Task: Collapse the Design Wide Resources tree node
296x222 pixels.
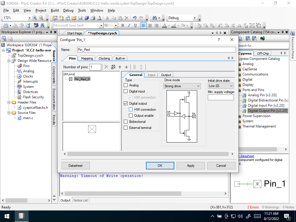Action: click(x=9, y=61)
